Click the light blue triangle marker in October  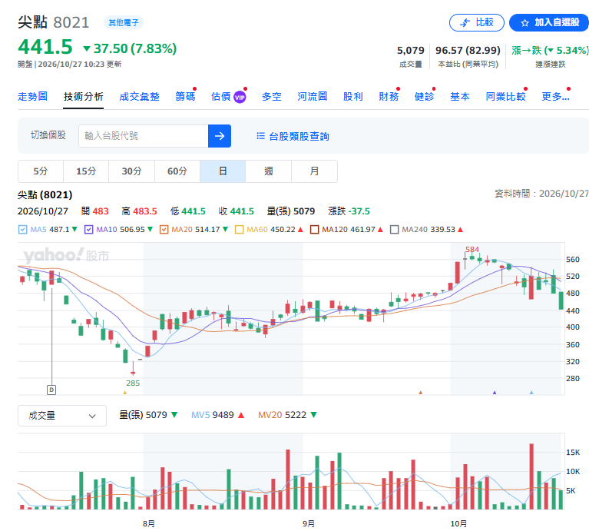click(x=531, y=393)
